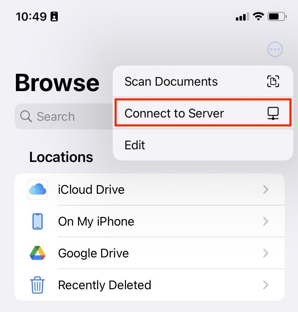Screen dimensions: 298x312
Task: Tap the Recently Deleted trash icon
Action: click(x=37, y=285)
